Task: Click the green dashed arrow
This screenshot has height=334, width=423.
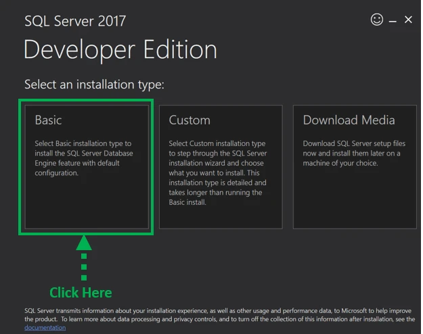Action: pyautogui.click(x=84, y=260)
